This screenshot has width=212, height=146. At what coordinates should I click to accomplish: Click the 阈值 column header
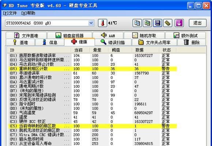[x=120, y=50]
